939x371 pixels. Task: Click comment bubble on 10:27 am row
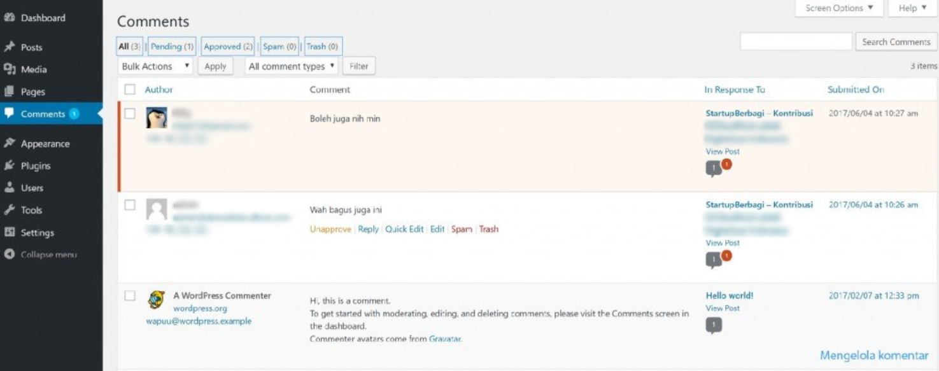click(714, 169)
